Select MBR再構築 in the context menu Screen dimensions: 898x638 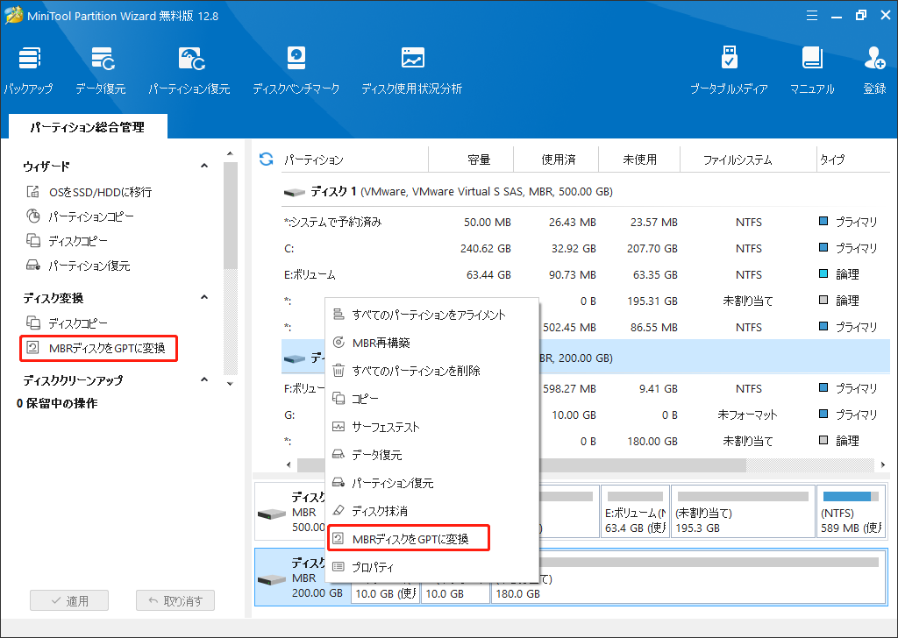pos(431,343)
